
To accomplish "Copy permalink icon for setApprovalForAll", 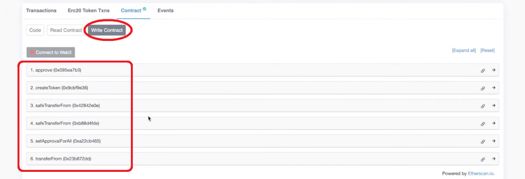I will 483,141.
